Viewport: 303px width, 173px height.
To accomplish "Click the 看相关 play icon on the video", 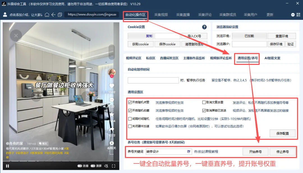I will (x=112, y=143).
